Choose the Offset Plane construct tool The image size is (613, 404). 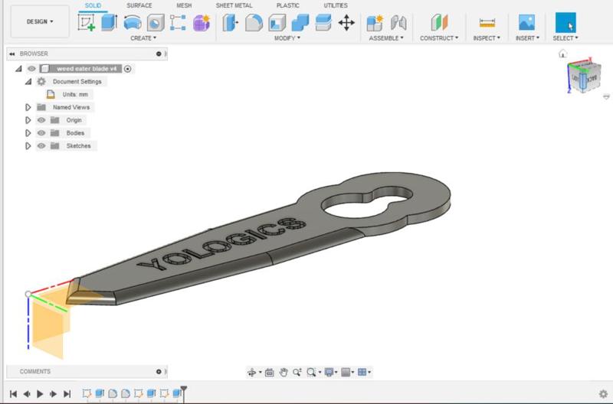coord(439,22)
